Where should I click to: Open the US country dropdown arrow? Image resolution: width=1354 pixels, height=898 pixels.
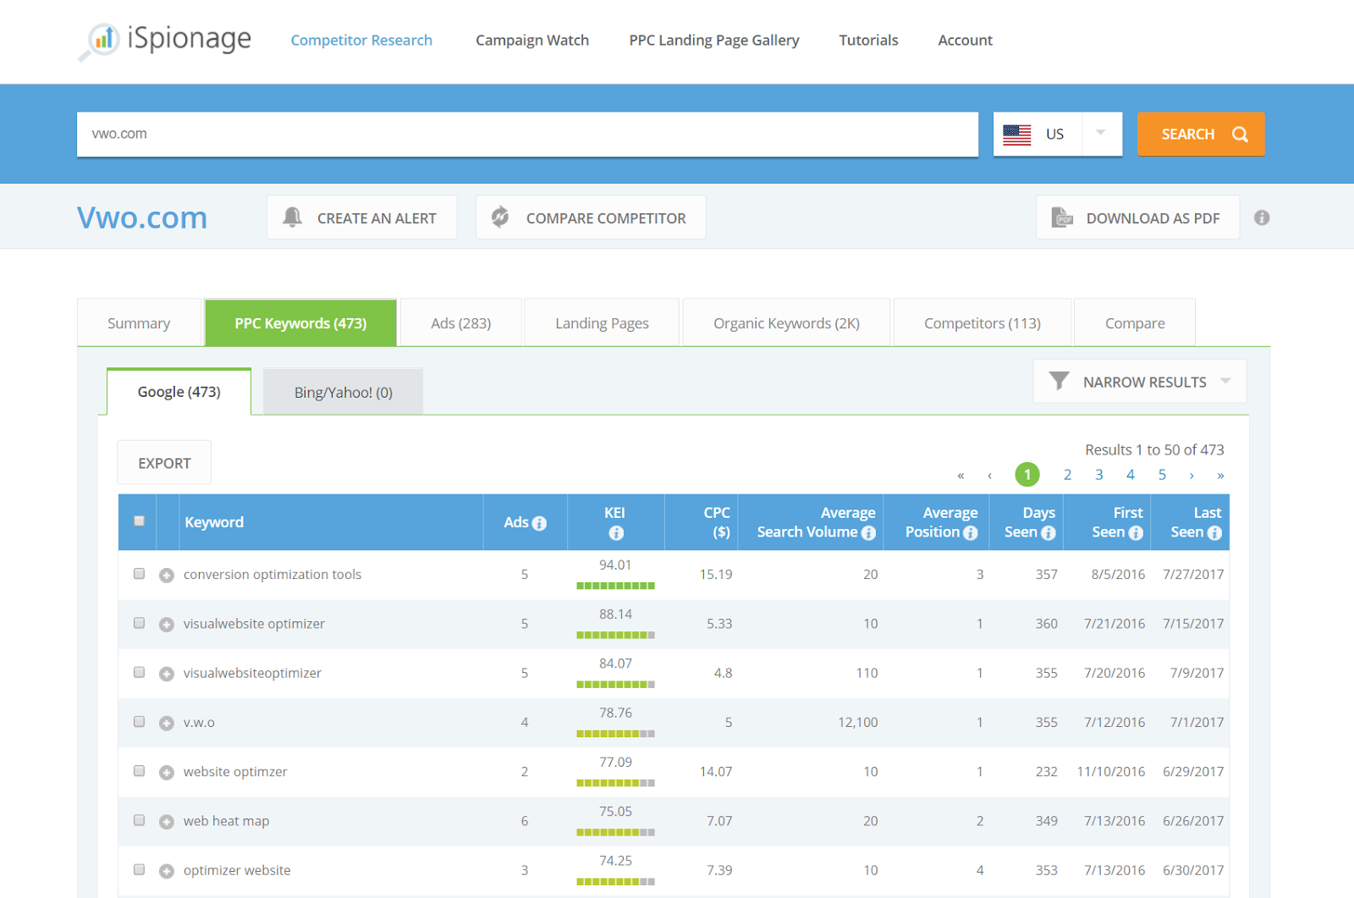(1101, 134)
